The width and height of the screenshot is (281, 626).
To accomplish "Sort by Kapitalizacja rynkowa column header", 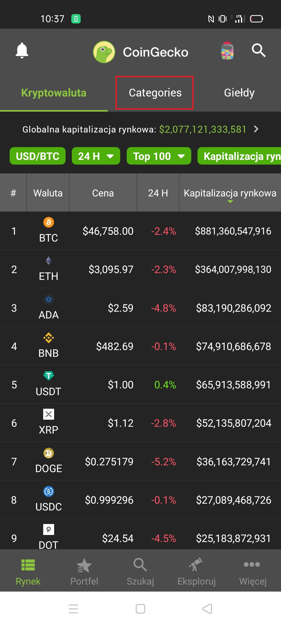I will (x=230, y=193).
